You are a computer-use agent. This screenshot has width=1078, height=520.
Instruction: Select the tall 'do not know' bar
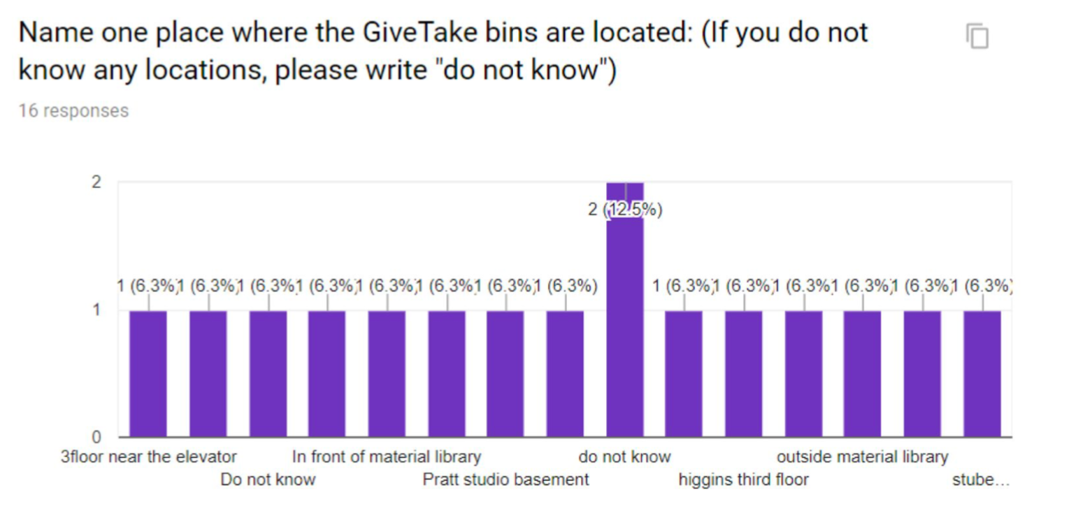point(625,310)
